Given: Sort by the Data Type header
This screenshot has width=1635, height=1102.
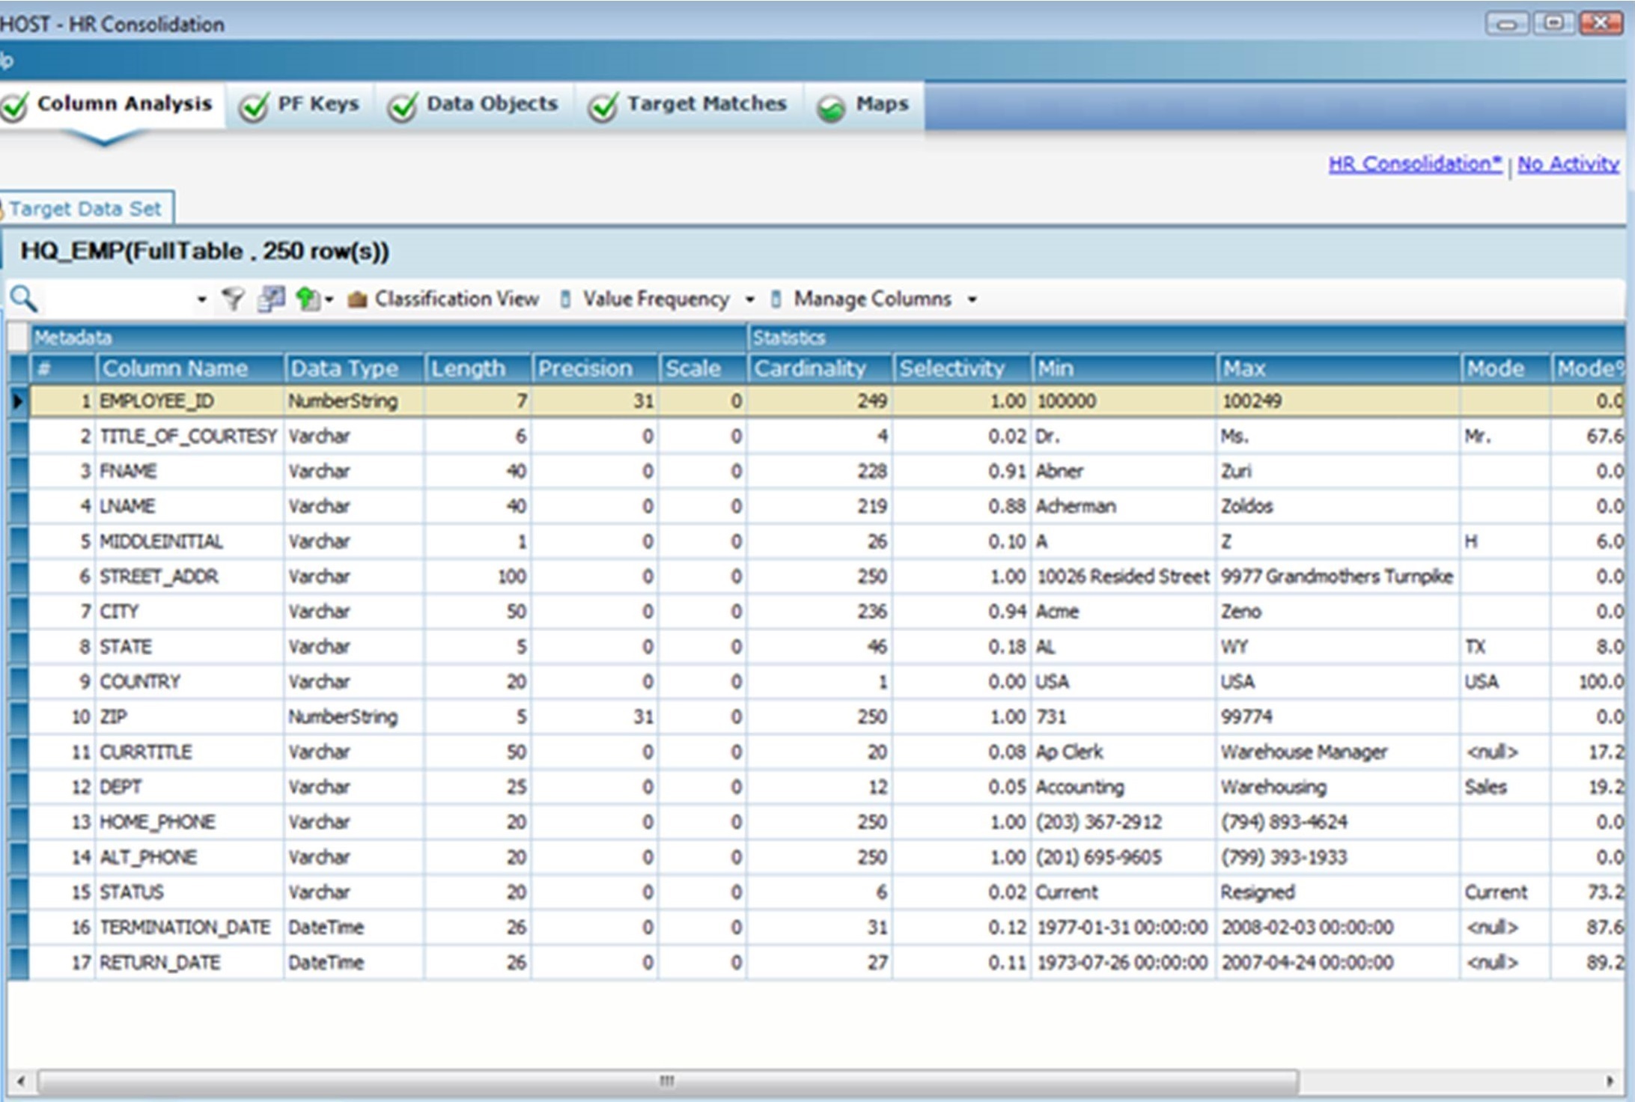Looking at the screenshot, I should (355, 368).
